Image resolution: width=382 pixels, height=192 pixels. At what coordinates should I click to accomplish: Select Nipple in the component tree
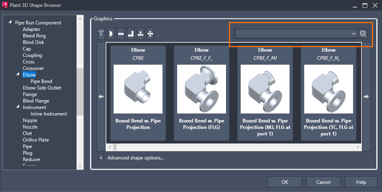point(30,120)
